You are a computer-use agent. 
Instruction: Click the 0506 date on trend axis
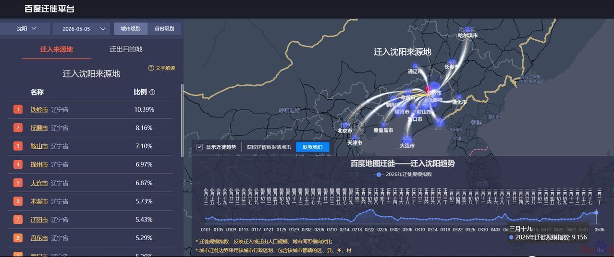(x=599, y=230)
